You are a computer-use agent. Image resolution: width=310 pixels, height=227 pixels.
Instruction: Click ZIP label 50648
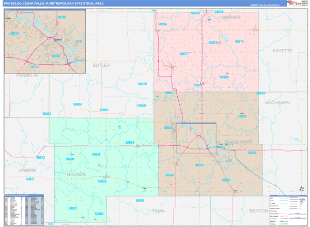(252, 153)
